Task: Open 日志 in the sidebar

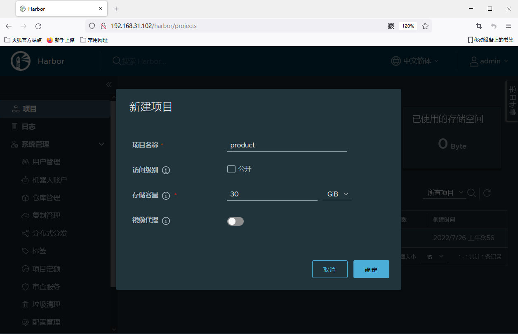Action: point(28,126)
